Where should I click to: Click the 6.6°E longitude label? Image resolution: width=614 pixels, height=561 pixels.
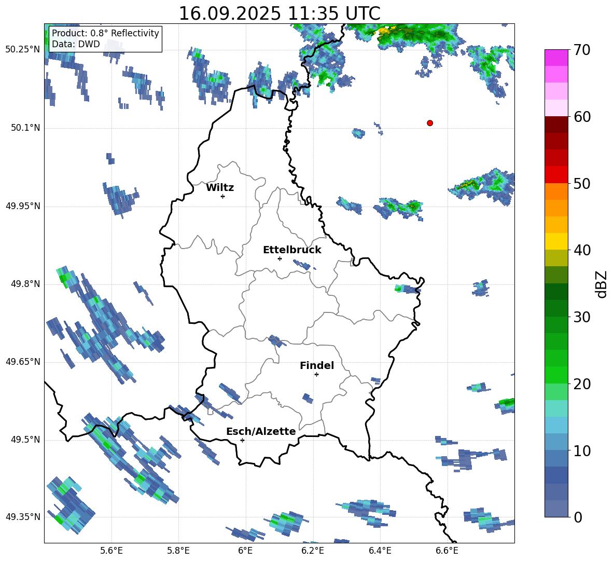447,551
